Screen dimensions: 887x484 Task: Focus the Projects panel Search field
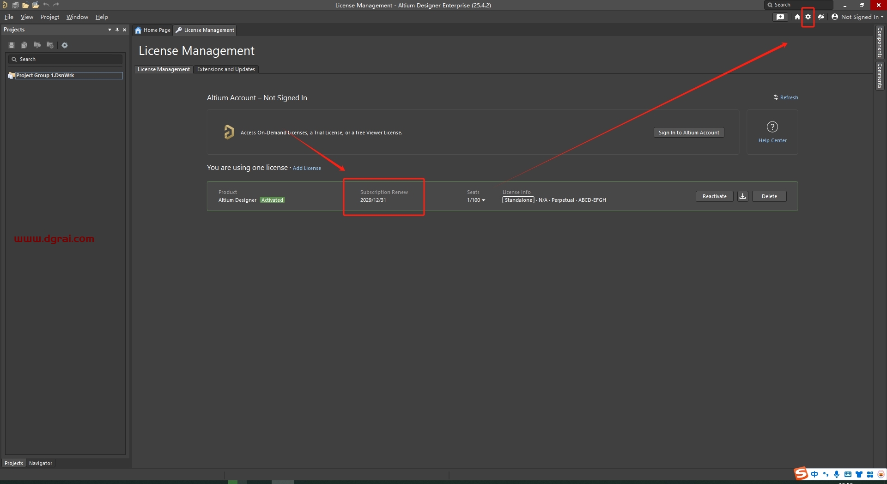click(65, 59)
